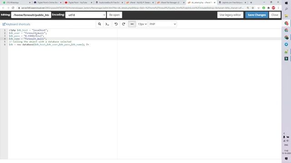Click Use legacy editor

tap(230, 15)
